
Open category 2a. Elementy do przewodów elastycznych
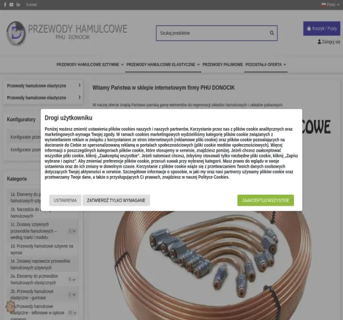pos(34,279)
